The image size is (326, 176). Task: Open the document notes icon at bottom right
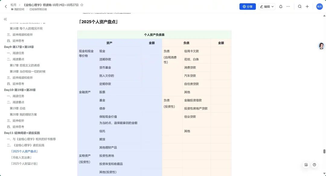(x=306, y=165)
